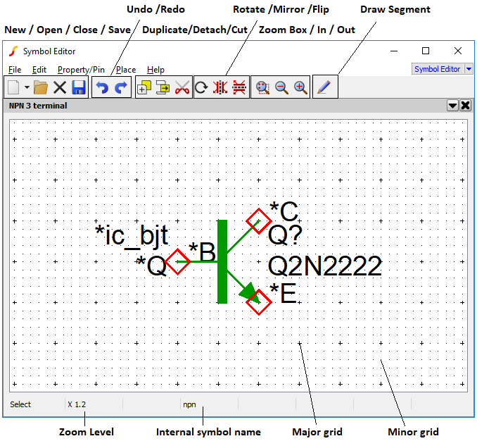Toggle the Draw Segment pencil tool
Viewport: 477px width, 441px height.
(x=324, y=87)
